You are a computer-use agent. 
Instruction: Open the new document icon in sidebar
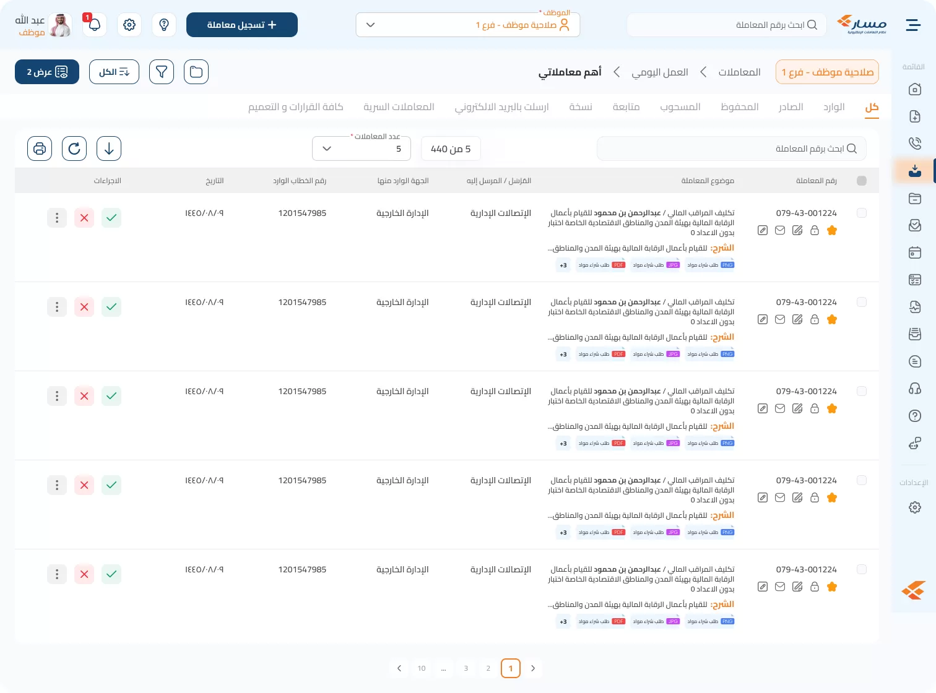point(915,116)
